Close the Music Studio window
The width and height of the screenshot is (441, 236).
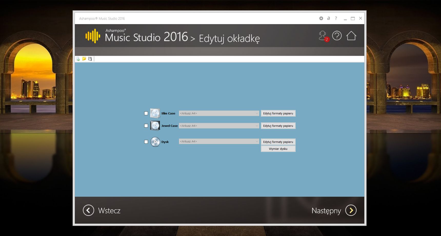(360, 18)
